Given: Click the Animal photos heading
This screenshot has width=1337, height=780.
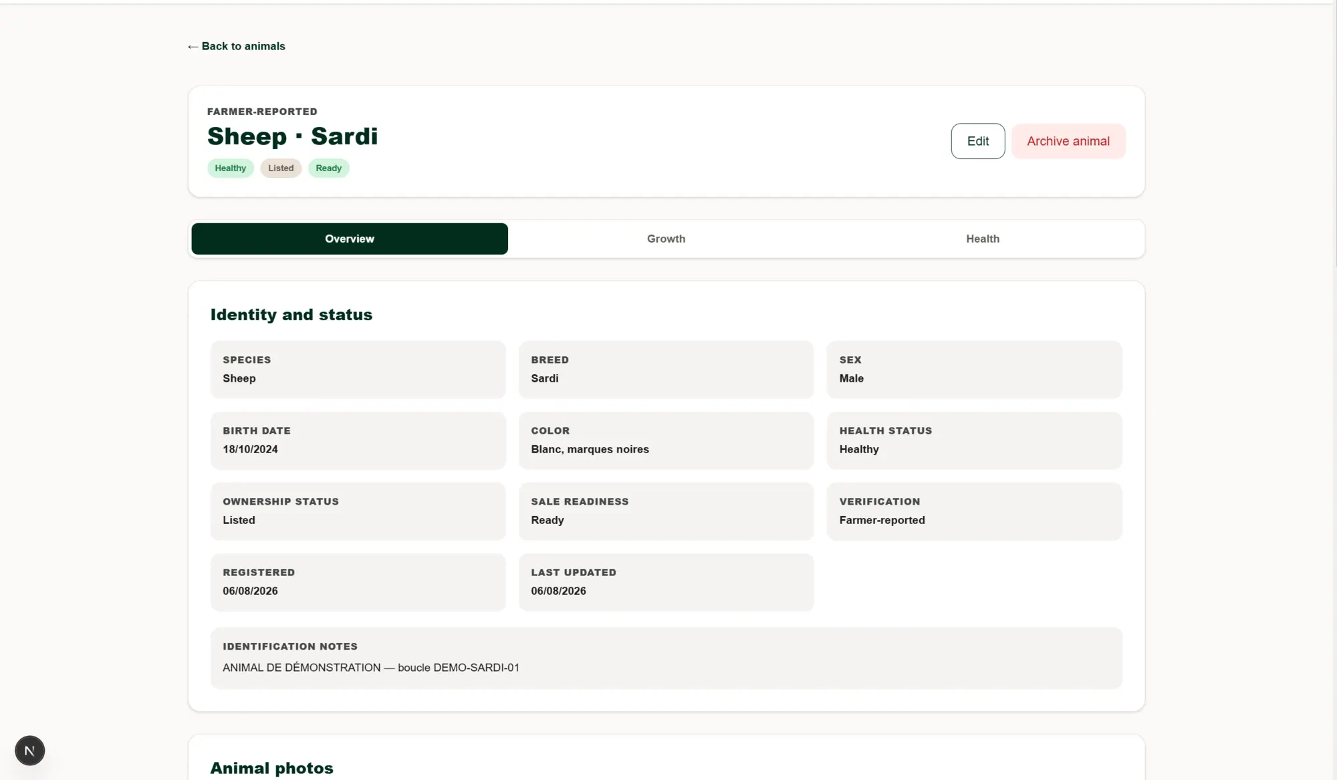Looking at the screenshot, I should pos(271,768).
